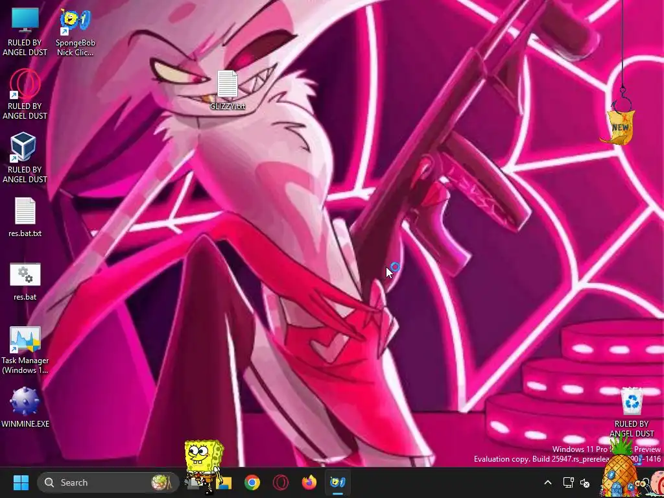Image resolution: width=664 pixels, height=498 pixels.
Task: Click the 'WINMINE.EXE' label text
Action: point(25,424)
